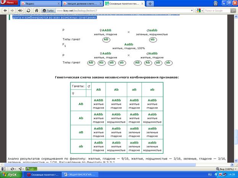Click the search magnifier button
This screenshot has width=238, height=178.
click(x=233, y=11)
